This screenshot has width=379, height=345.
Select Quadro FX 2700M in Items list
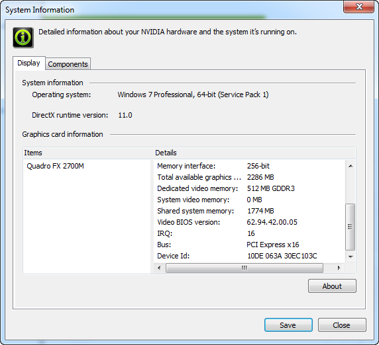click(x=56, y=166)
